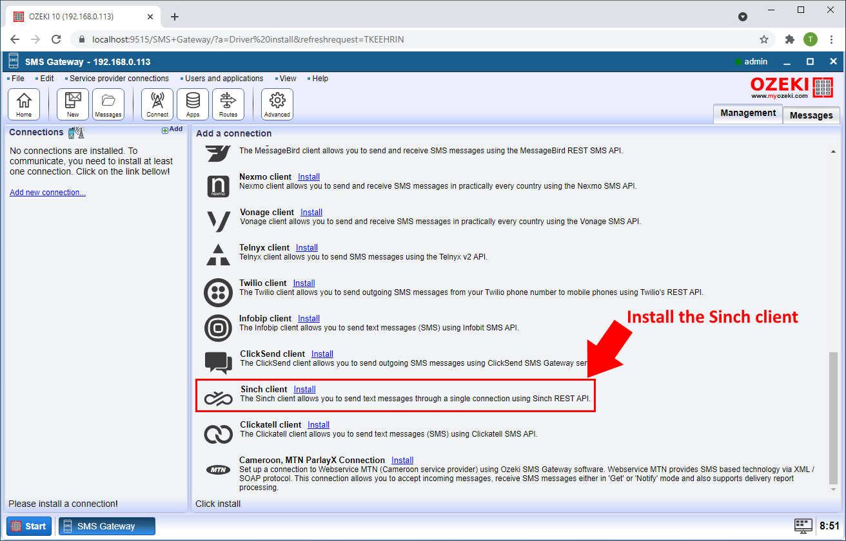Click Install link for Sinch client
The width and height of the screenshot is (846, 541).
click(x=304, y=389)
